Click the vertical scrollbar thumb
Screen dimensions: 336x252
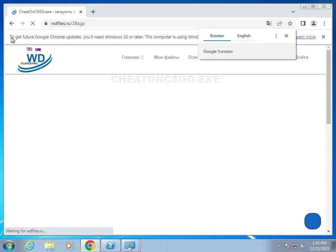pos(328,87)
